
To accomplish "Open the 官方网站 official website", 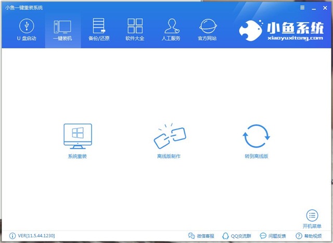I will click(x=208, y=30).
